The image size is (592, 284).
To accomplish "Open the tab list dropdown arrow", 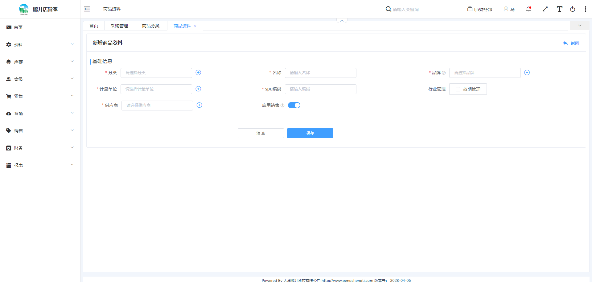I will pos(580,26).
